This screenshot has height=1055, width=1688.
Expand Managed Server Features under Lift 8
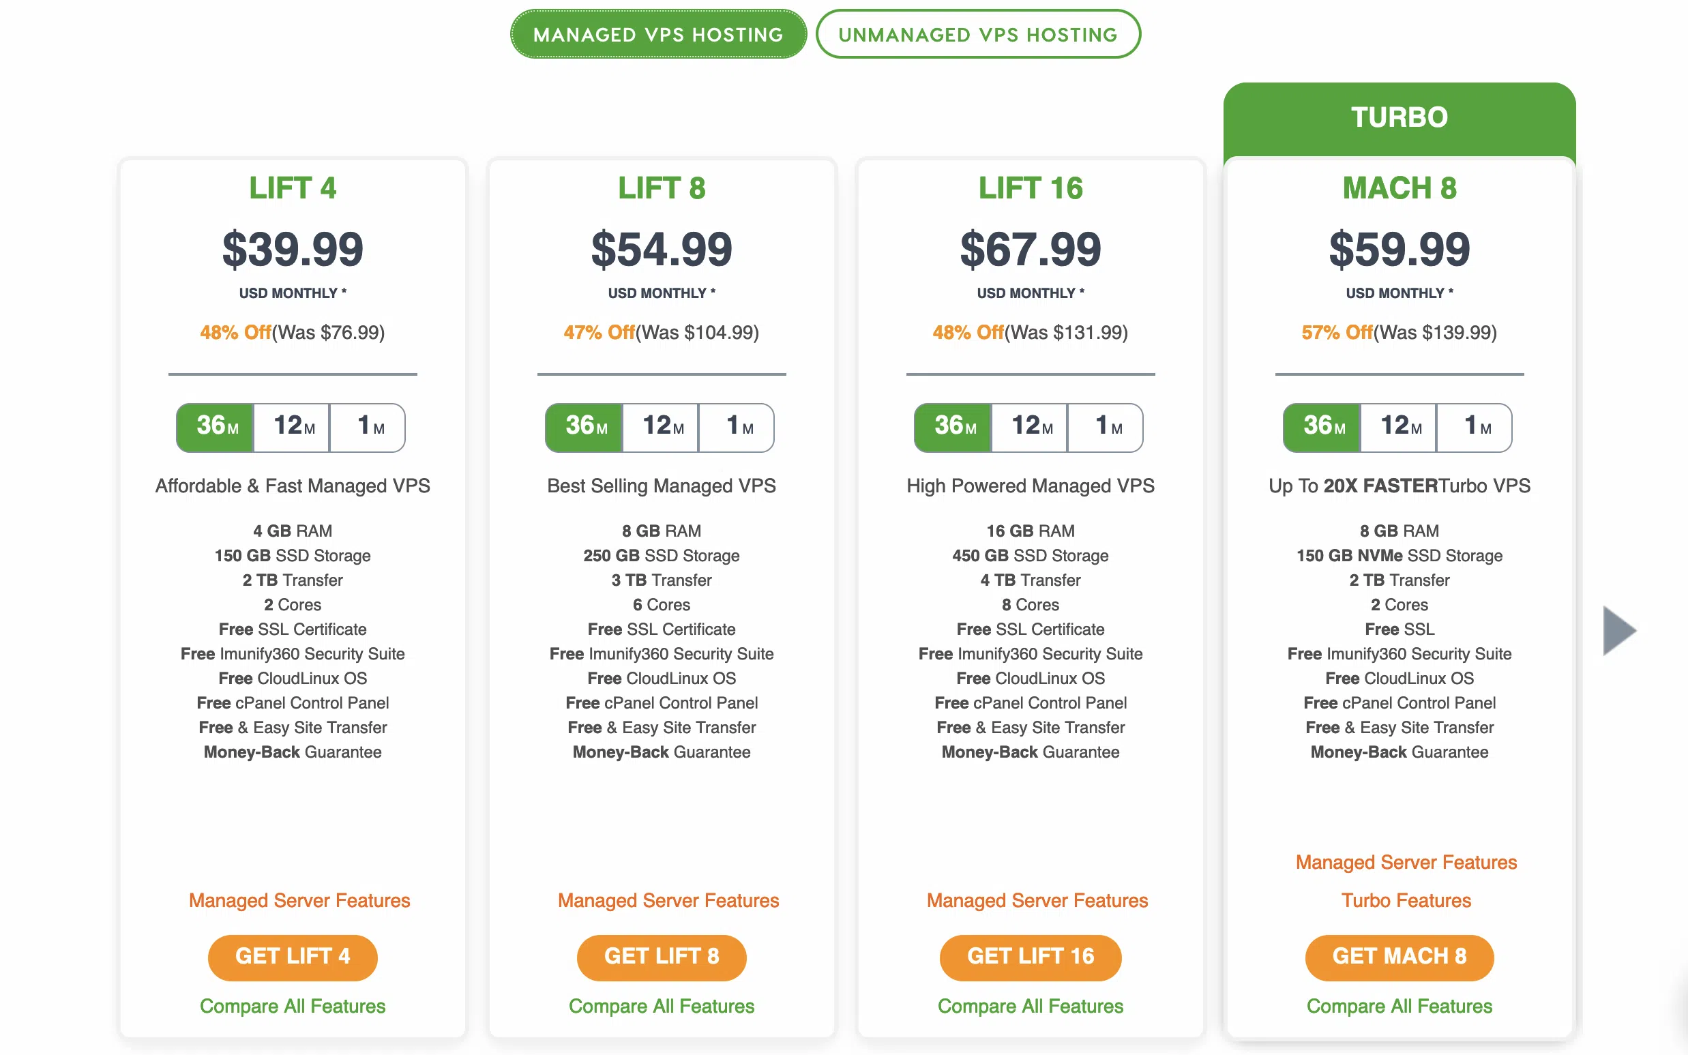(x=668, y=900)
